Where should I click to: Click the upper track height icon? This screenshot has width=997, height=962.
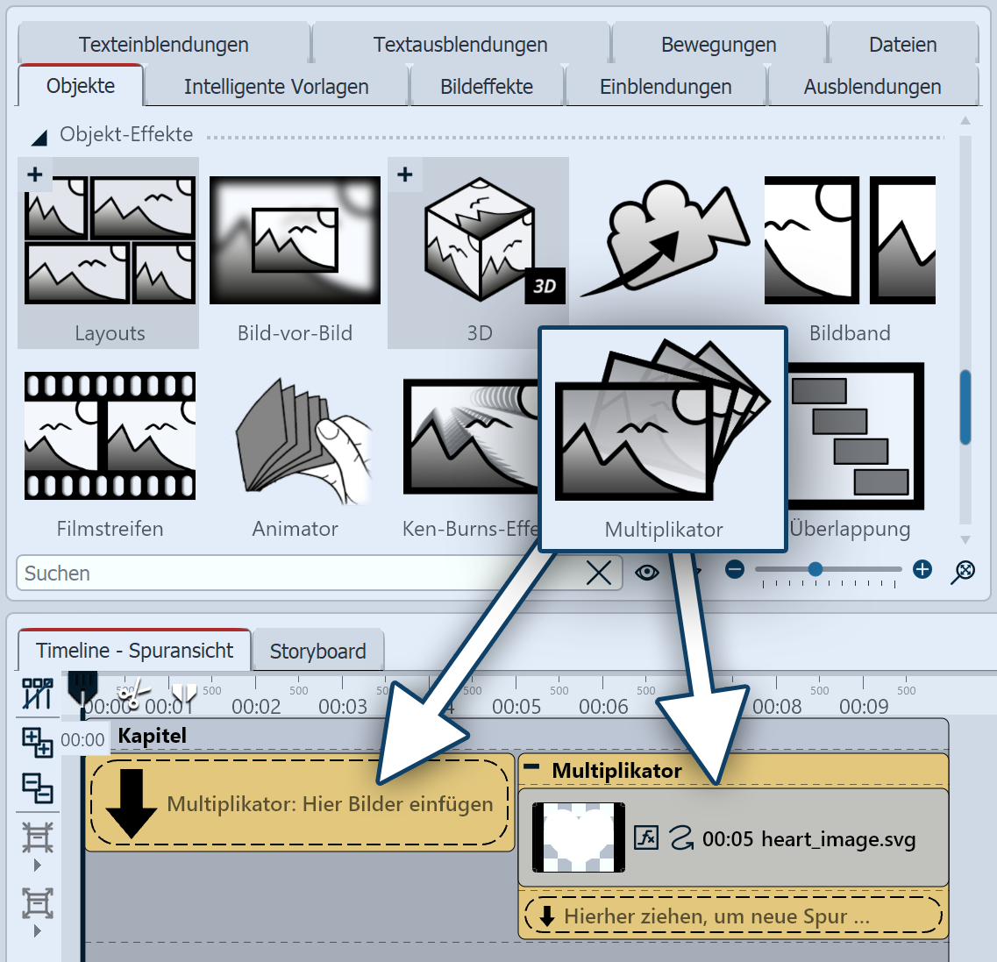tap(38, 838)
